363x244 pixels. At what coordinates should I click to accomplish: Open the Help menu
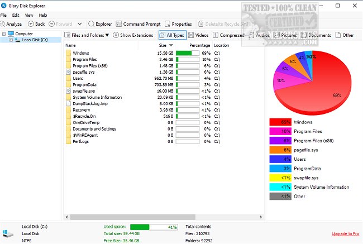coord(43,15)
